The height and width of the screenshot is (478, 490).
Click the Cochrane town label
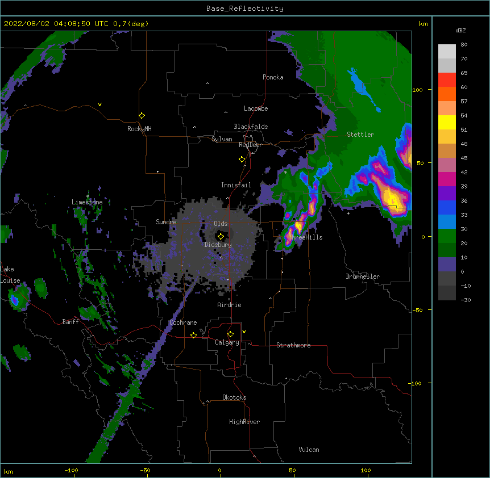(183, 322)
